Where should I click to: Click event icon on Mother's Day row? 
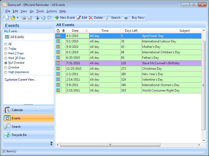[x=58, y=47]
